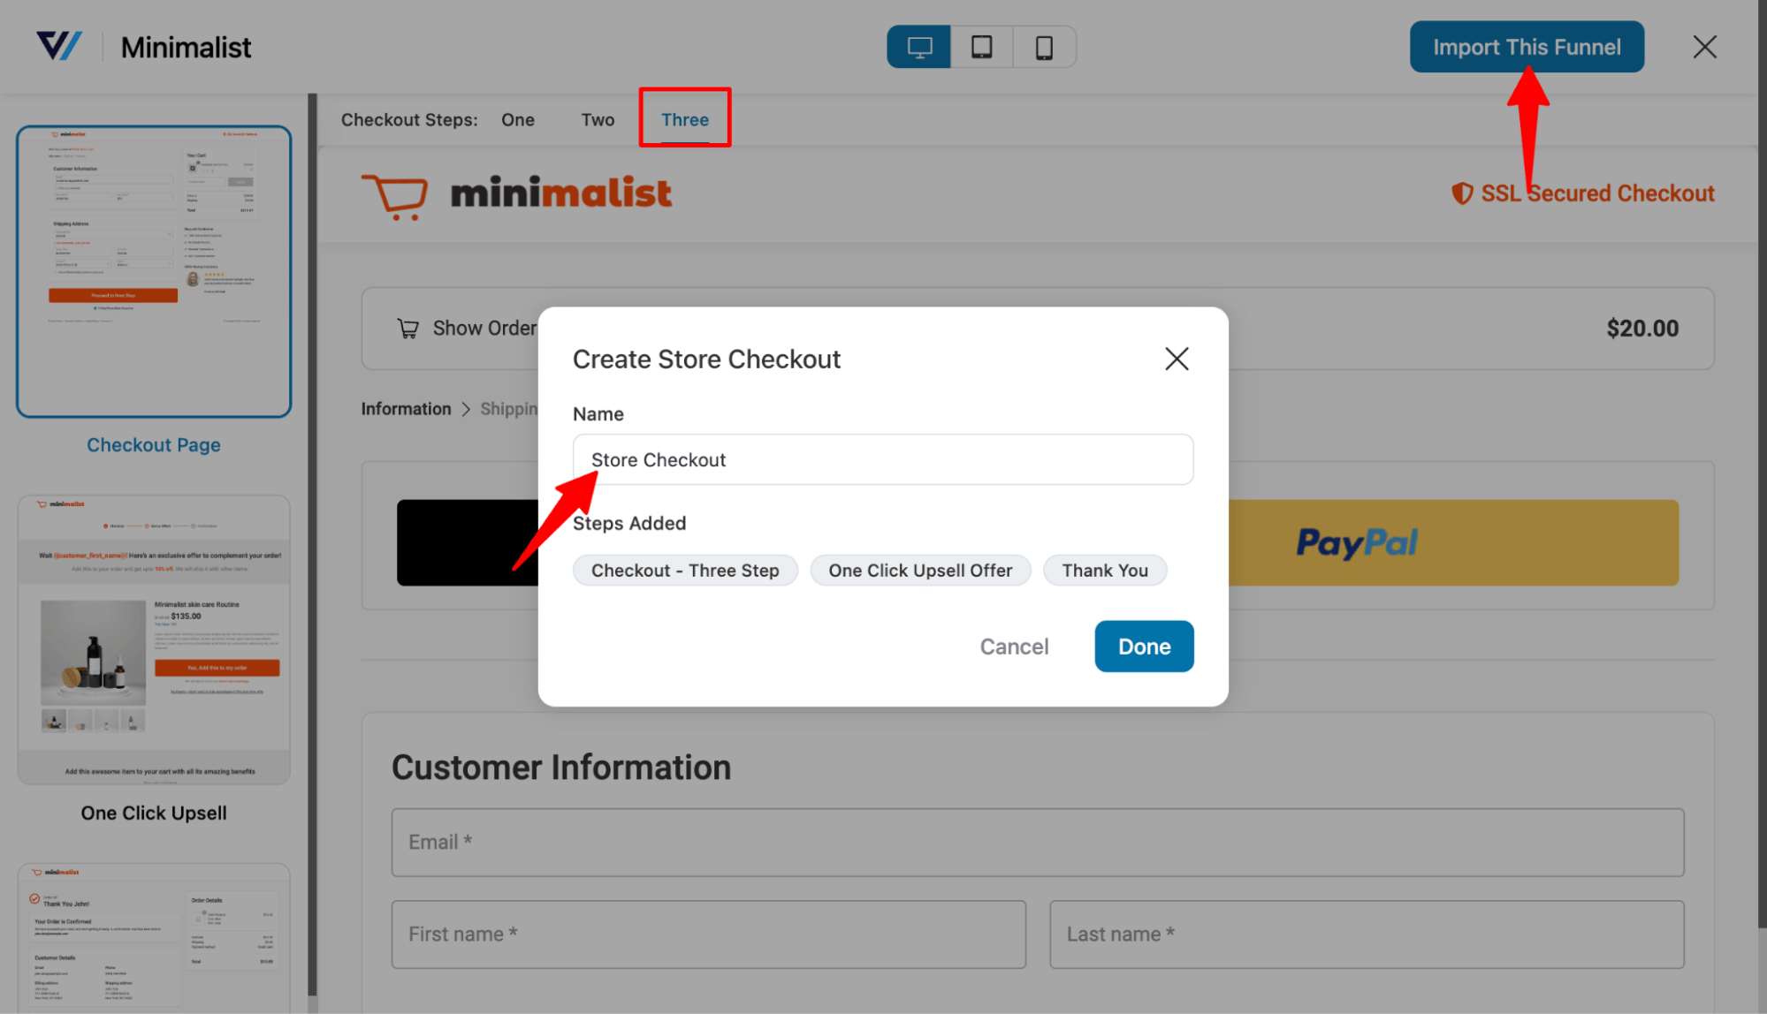Cancel the Create Store Checkout dialog

pyautogui.click(x=1013, y=647)
